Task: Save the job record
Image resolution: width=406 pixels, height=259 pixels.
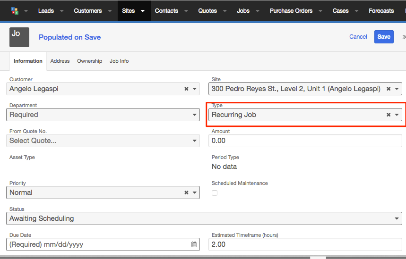Action: coord(384,37)
